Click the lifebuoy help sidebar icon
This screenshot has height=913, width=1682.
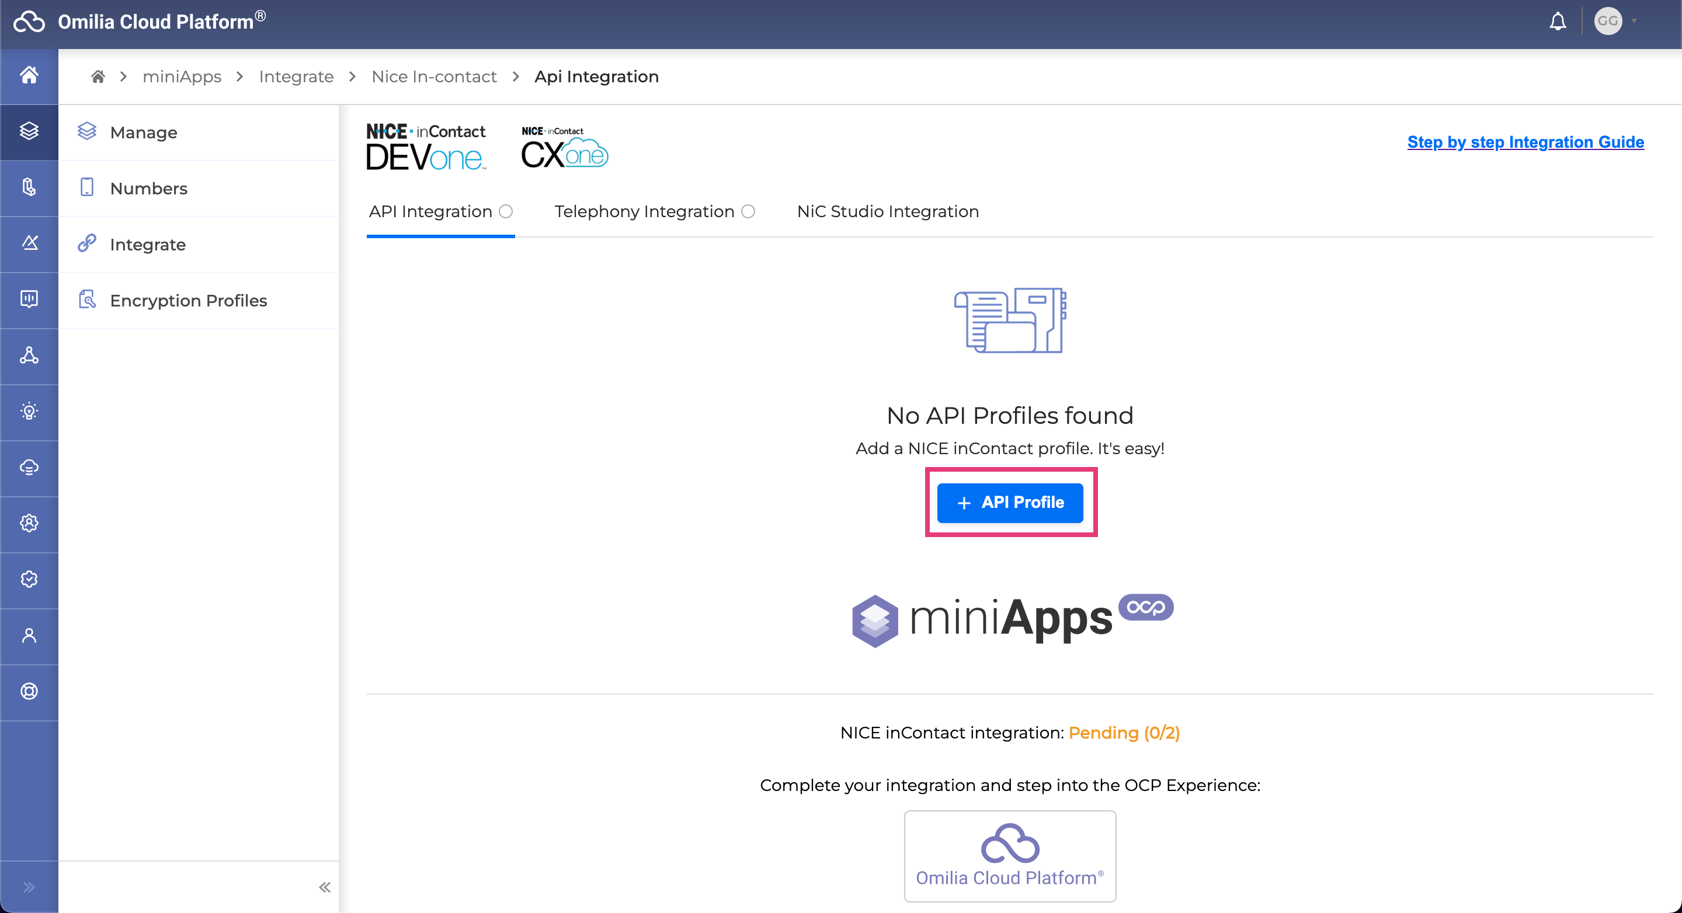[x=29, y=691]
